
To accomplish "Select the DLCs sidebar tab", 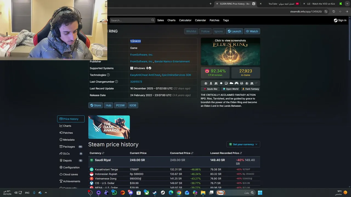I will click(x=71, y=153).
